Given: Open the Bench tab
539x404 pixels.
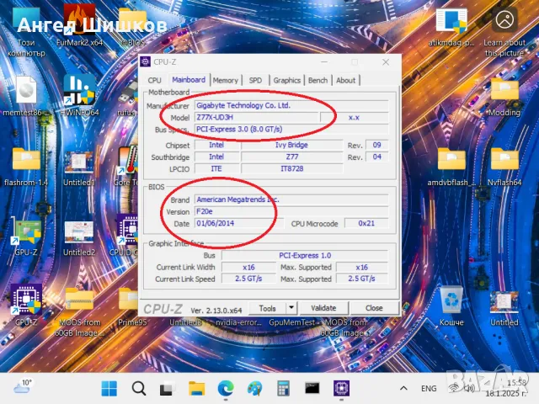Looking at the screenshot, I should pyautogui.click(x=318, y=80).
